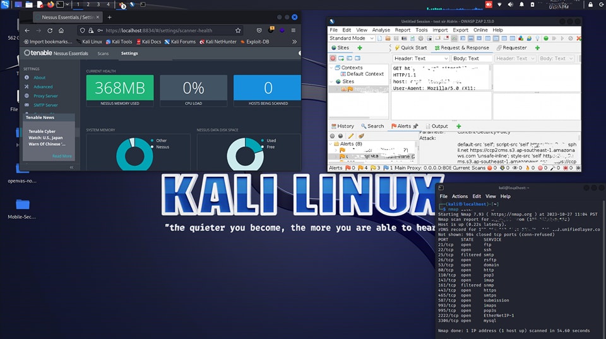606x339 pixels.
Task: Open new Firefox tab with plus
Action: tap(109, 17)
